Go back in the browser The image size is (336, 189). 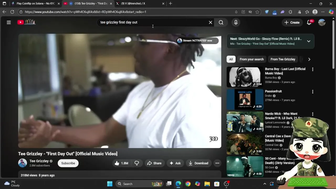click(x=4, y=12)
